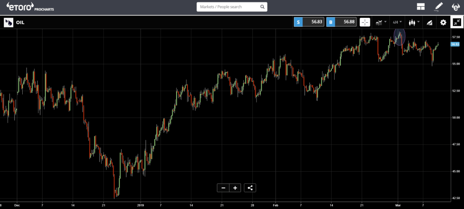Share the chart using share icon

coord(250,188)
